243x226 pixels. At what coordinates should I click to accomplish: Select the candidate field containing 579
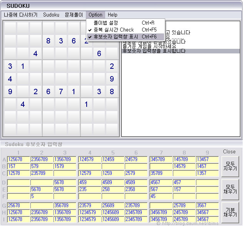pos(42,166)
